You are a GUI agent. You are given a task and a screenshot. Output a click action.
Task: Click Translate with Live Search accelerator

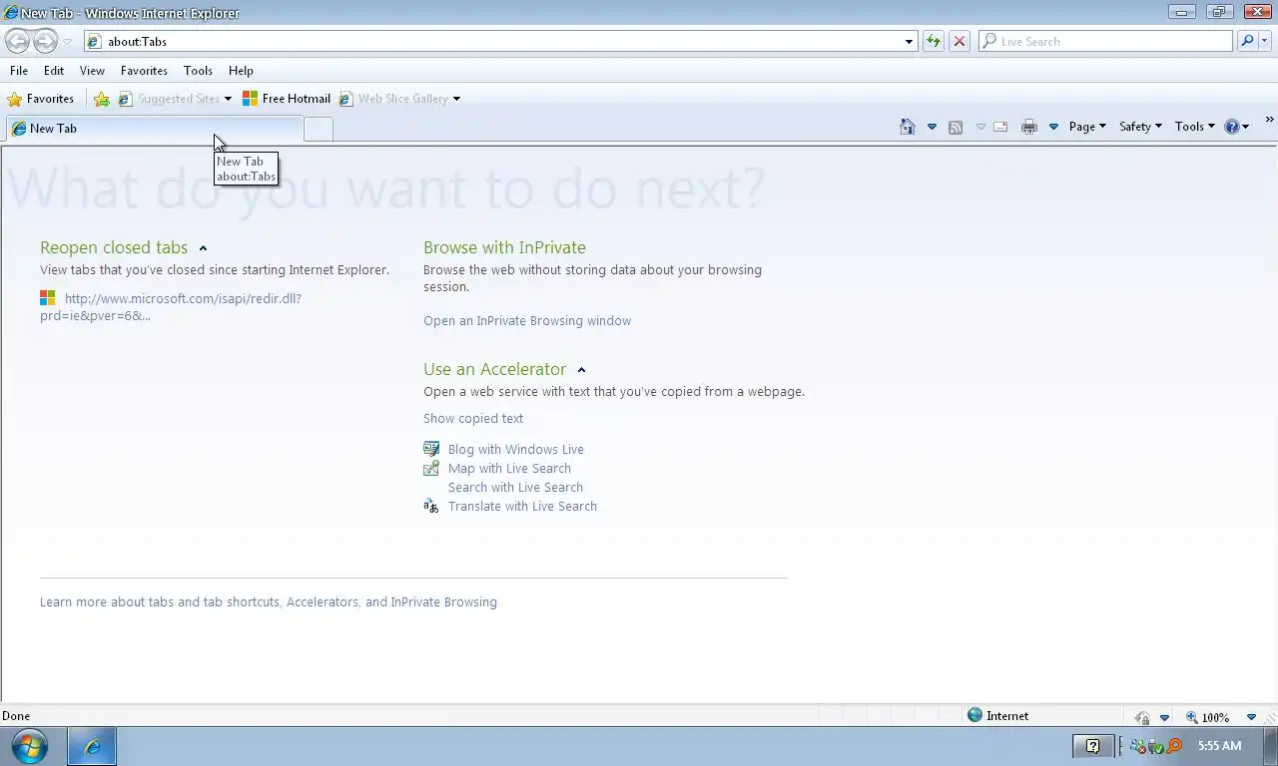pyautogui.click(x=522, y=507)
